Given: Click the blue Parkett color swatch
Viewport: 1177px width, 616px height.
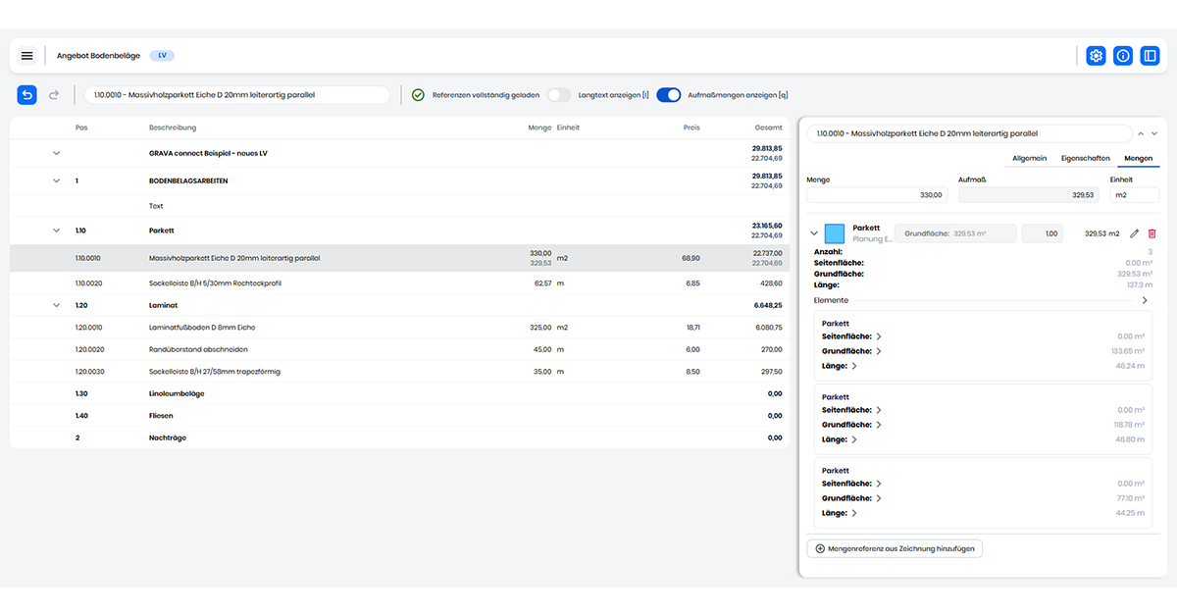Looking at the screenshot, I should 835,233.
